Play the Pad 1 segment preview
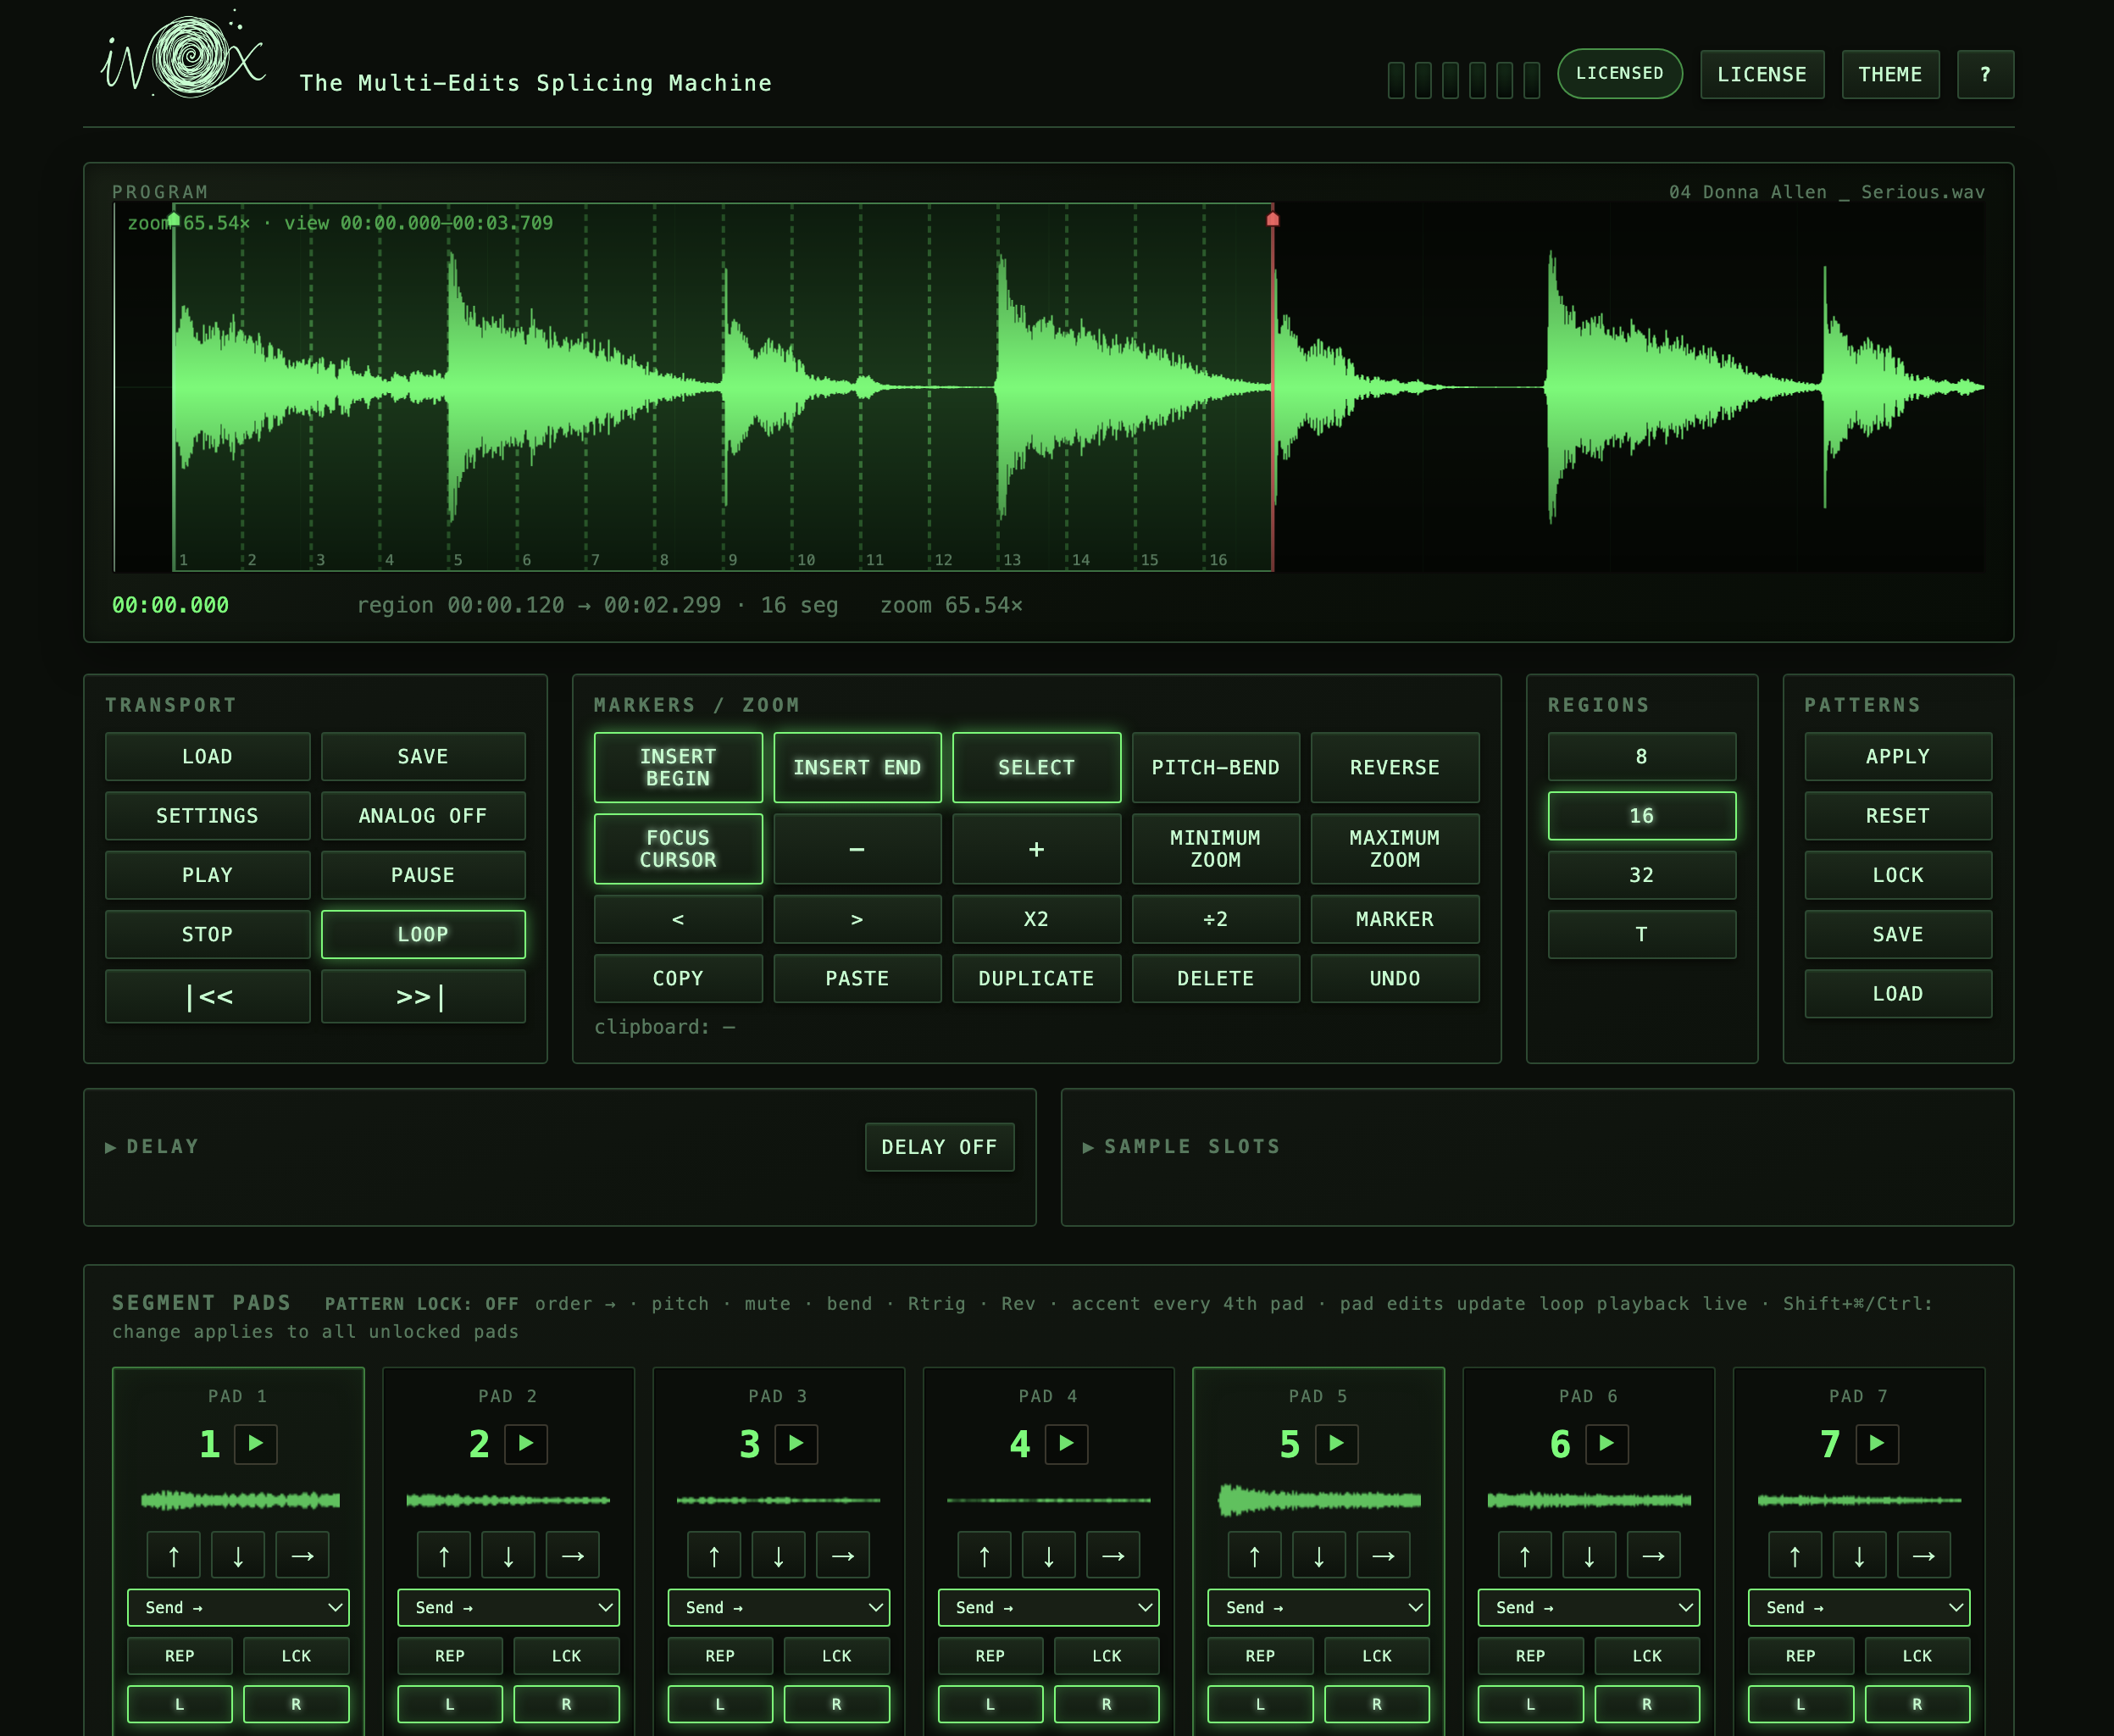2114x1736 pixels. 256,1444
